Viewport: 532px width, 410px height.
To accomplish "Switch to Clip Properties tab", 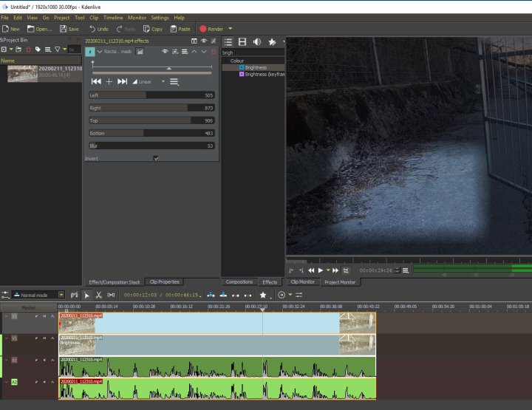I will (x=164, y=281).
